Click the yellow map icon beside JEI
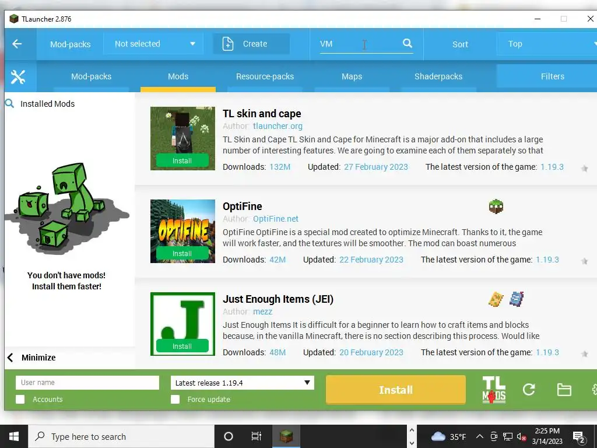 496,299
